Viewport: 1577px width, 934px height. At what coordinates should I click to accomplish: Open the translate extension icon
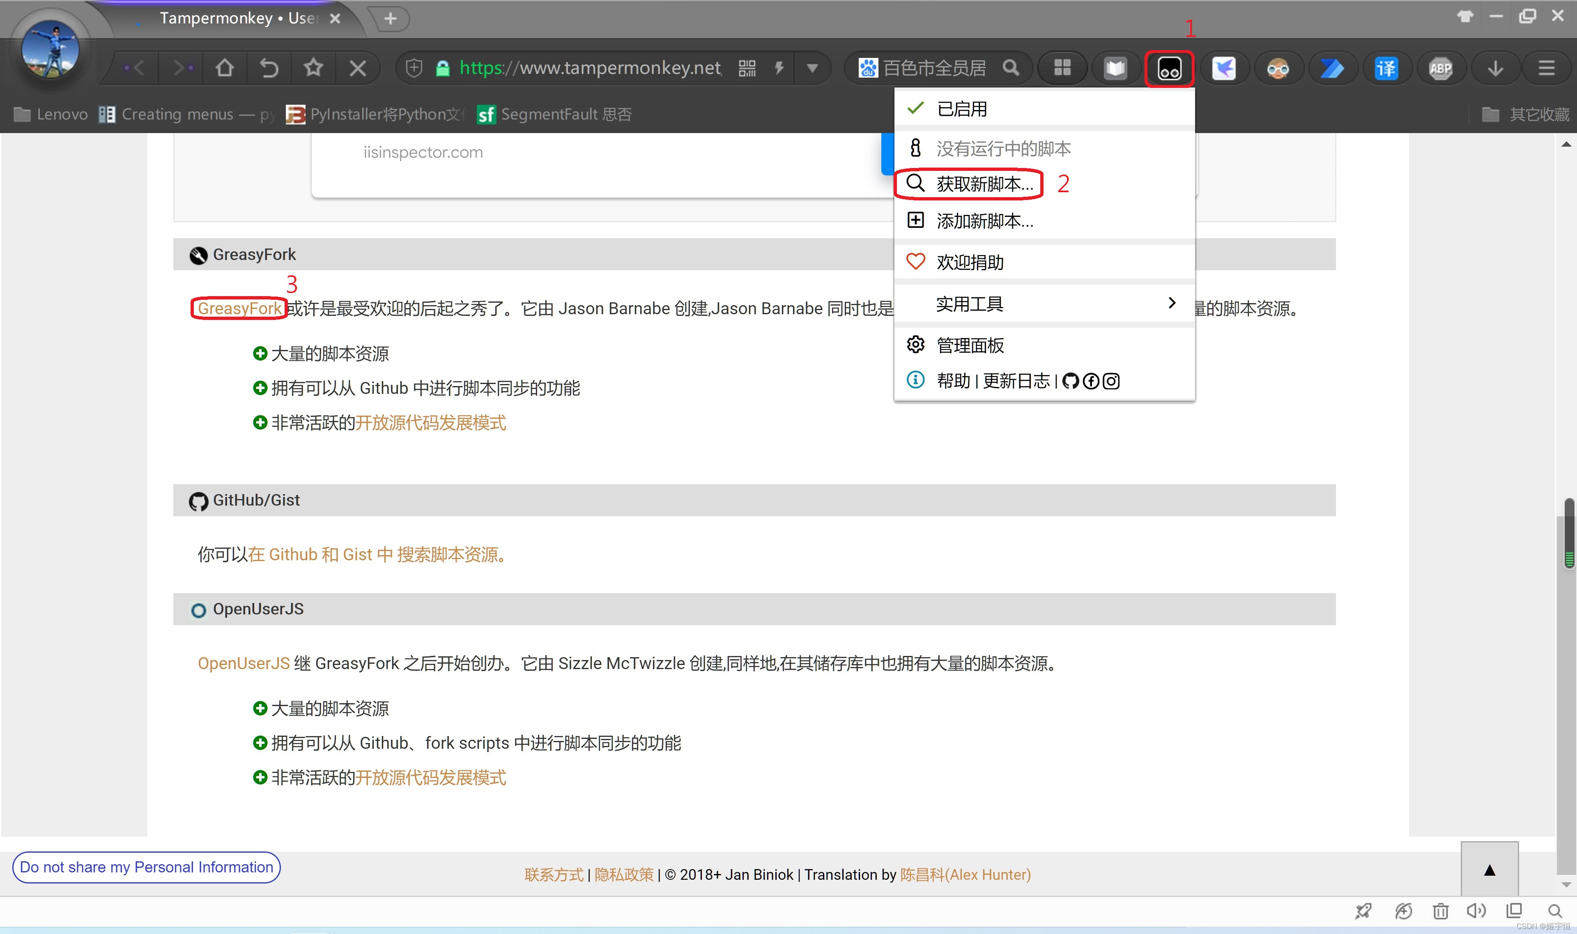[x=1386, y=69]
